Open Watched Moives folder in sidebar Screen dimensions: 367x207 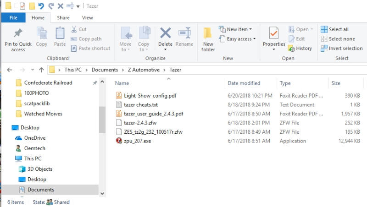(x=43, y=114)
